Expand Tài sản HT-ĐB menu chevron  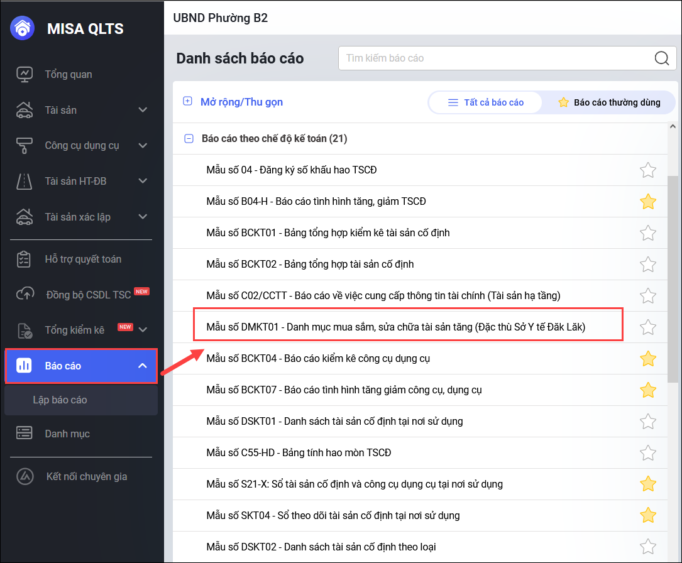(x=143, y=181)
